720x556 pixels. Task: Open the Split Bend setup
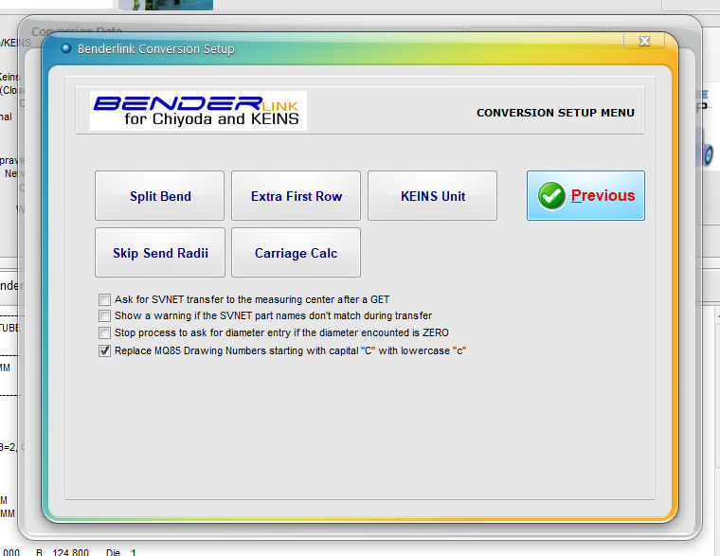160,195
